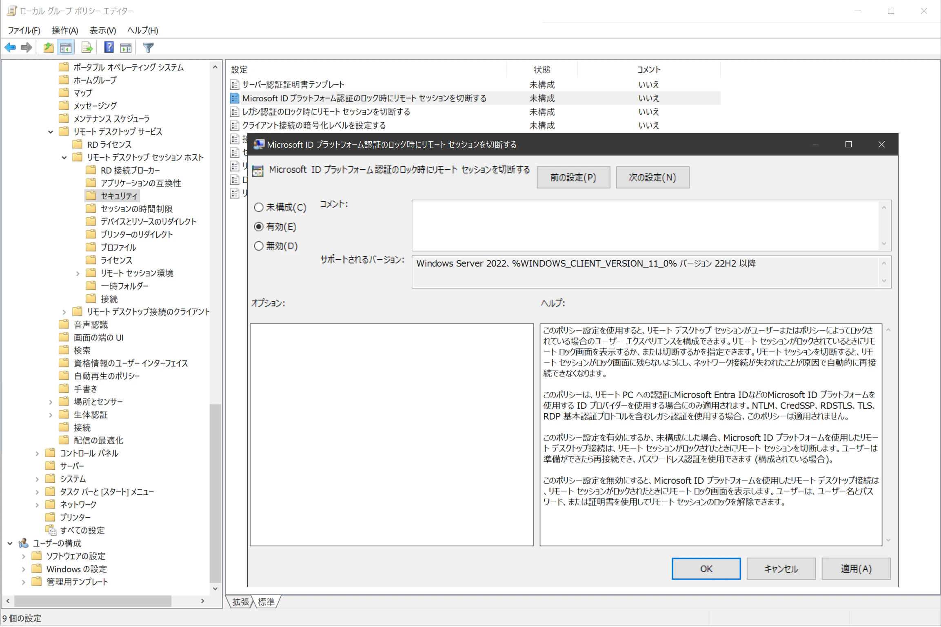Switch to the 標準 tab
The width and height of the screenshot is (941, 627).
[266, 602]
